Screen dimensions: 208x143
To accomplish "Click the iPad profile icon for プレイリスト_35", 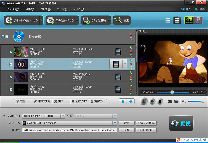I will point(118,77).
